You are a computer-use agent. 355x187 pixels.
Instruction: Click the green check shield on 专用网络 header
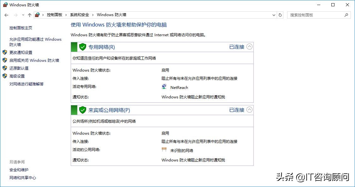coord(82,47)
